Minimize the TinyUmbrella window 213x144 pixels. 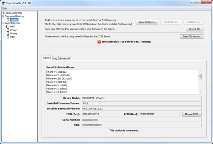193,2
